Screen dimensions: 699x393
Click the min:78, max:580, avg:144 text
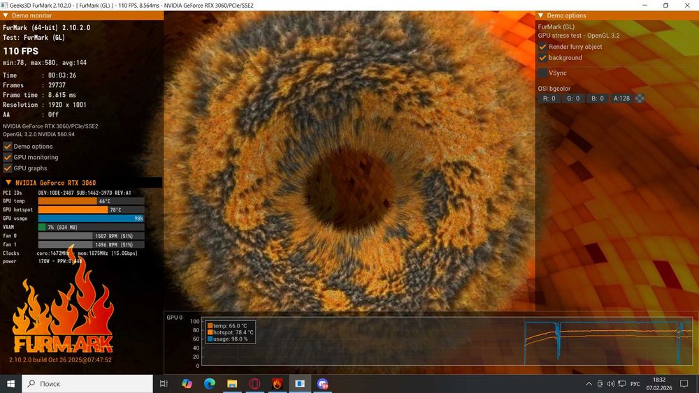point(45,63)
